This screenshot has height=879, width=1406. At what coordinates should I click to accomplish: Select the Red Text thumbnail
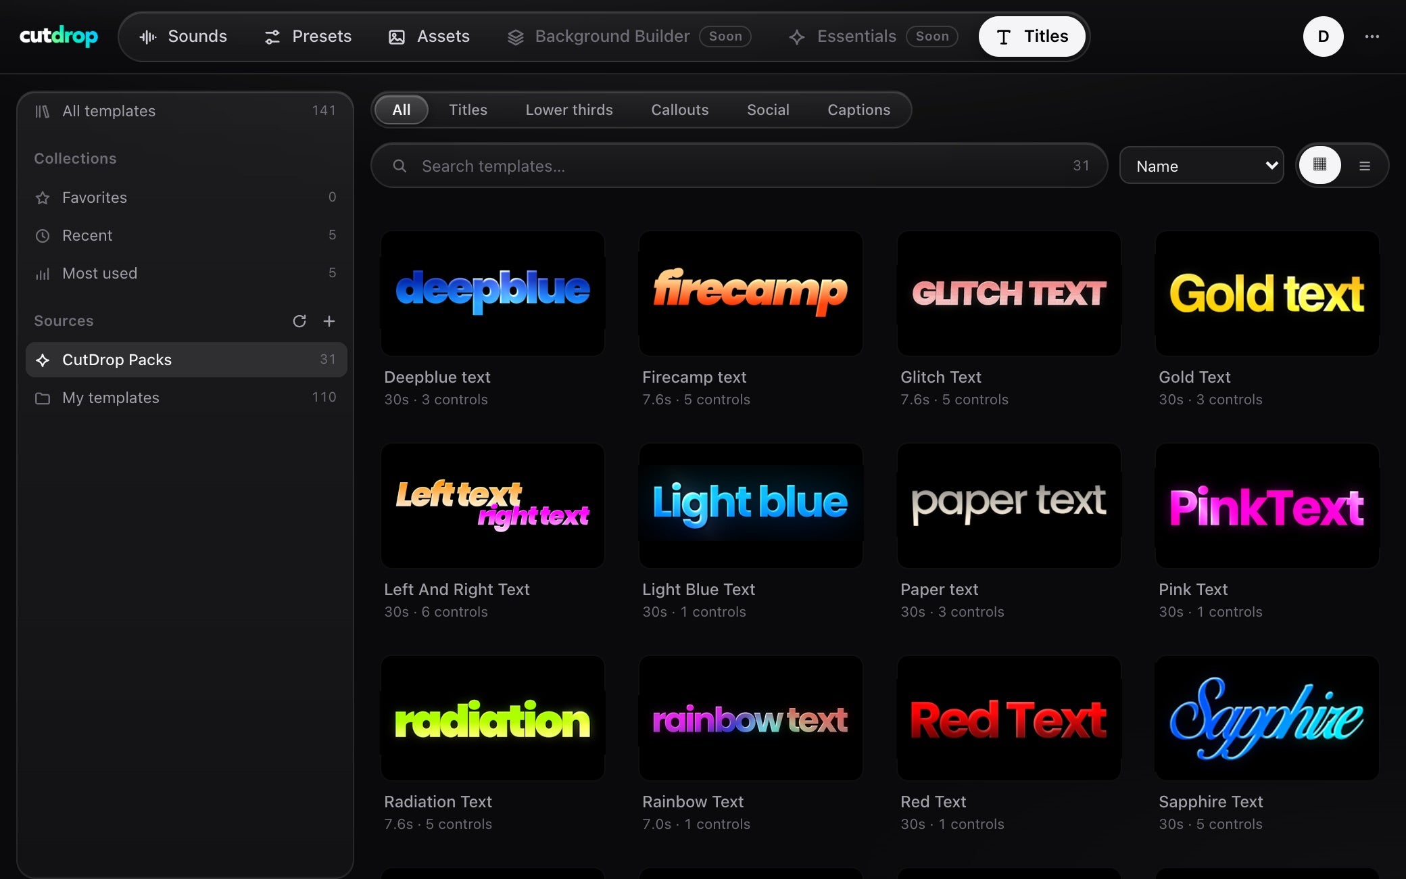tap(1009, 718)
